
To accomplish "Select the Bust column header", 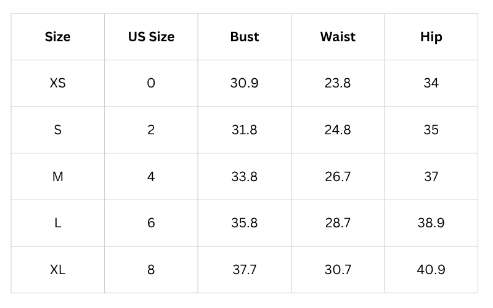I will click(x=244, y=37).
